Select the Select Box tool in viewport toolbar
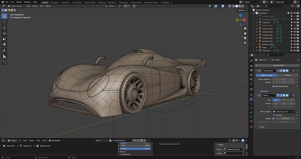 coord(4,16)
